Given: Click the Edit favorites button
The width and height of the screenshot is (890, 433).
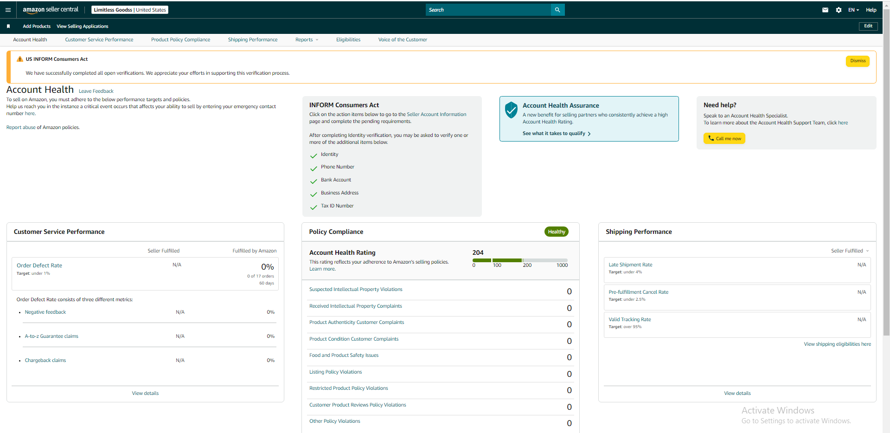Looking at the screenshot, I should (x=868, y=26).
